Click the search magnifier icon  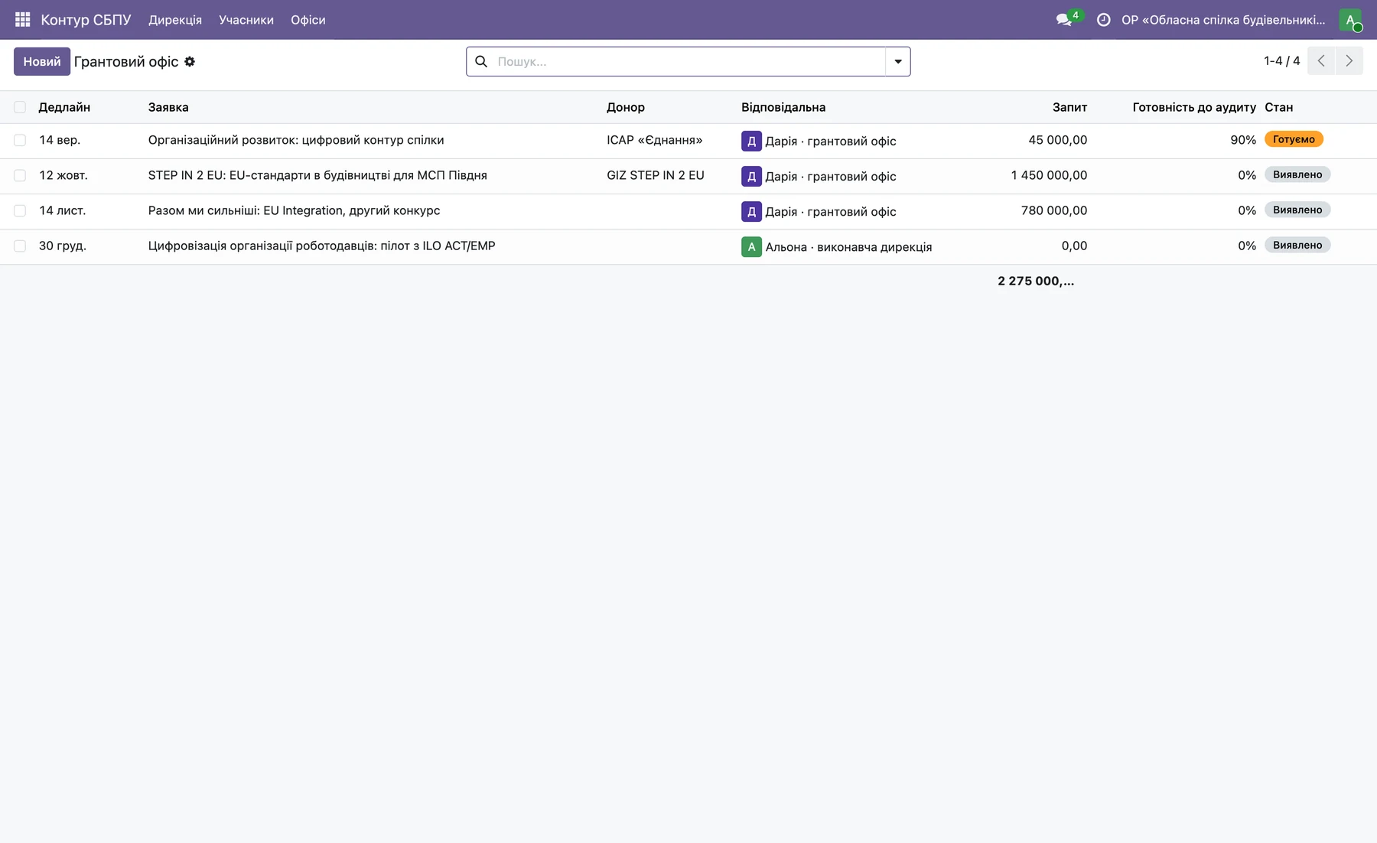tap(481, 61)
